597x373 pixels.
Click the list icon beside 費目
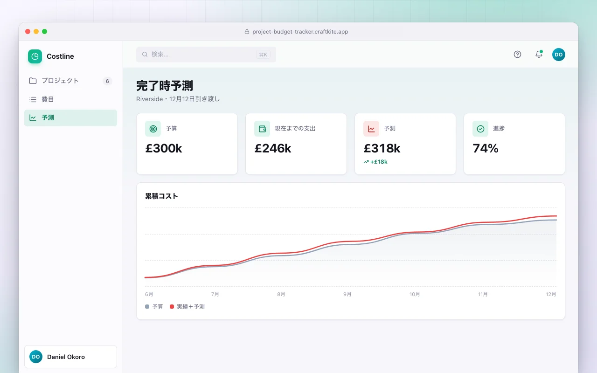point(33,99)
